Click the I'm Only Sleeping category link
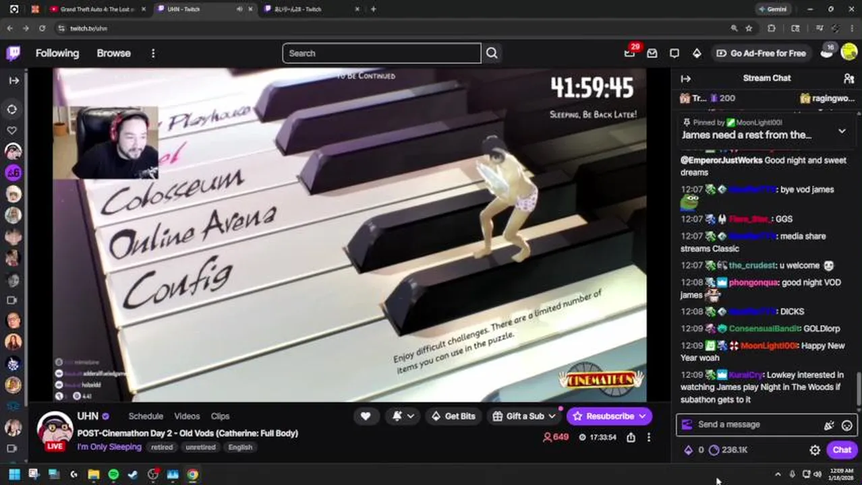Image resolution: width=862 pixels, height=485 pixels. 109,447
